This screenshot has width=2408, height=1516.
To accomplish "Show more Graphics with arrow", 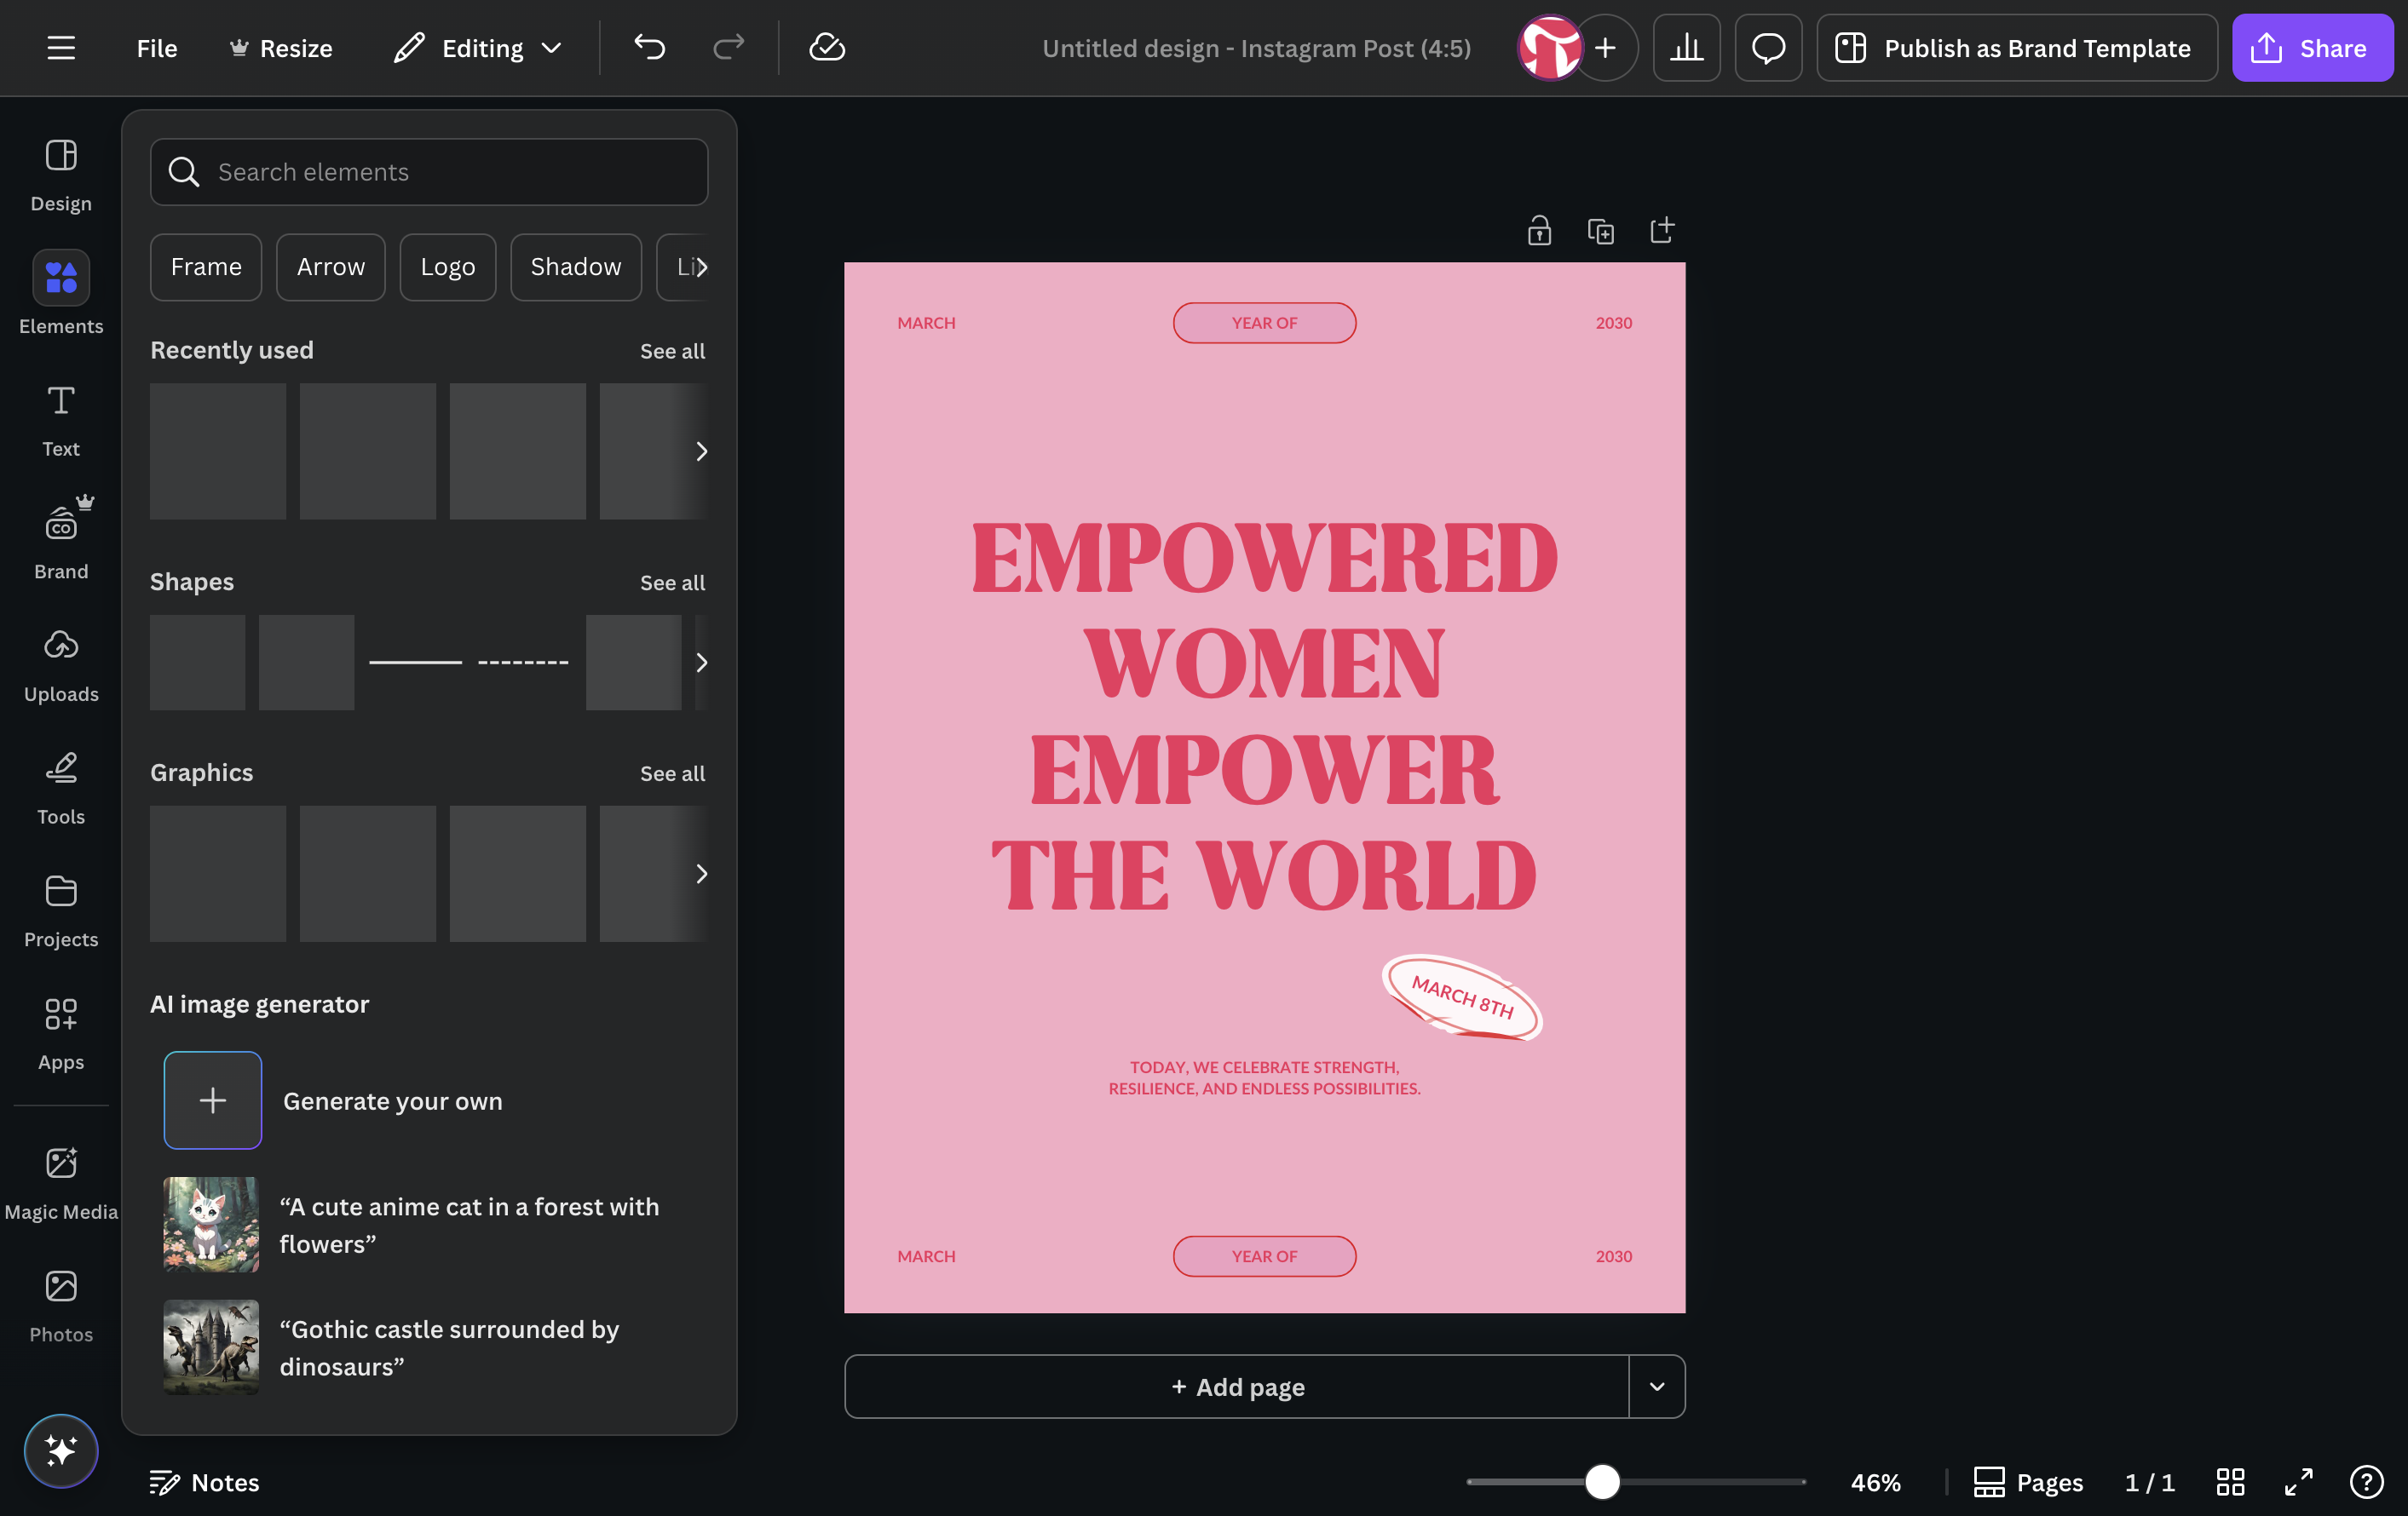I will tap(701, 874).
